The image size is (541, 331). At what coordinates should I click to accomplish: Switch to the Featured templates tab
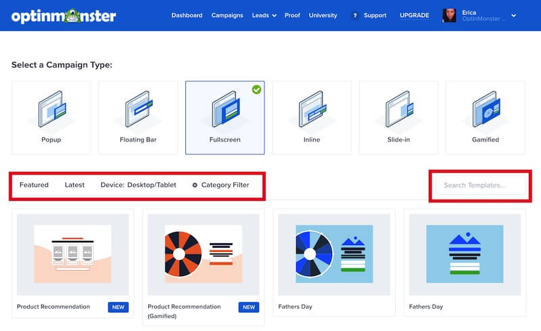tap(34, 185)
